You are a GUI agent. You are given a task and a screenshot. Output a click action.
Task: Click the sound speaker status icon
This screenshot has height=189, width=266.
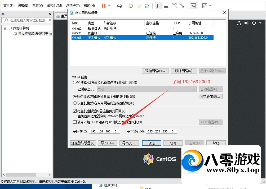(x=246, y=23)
